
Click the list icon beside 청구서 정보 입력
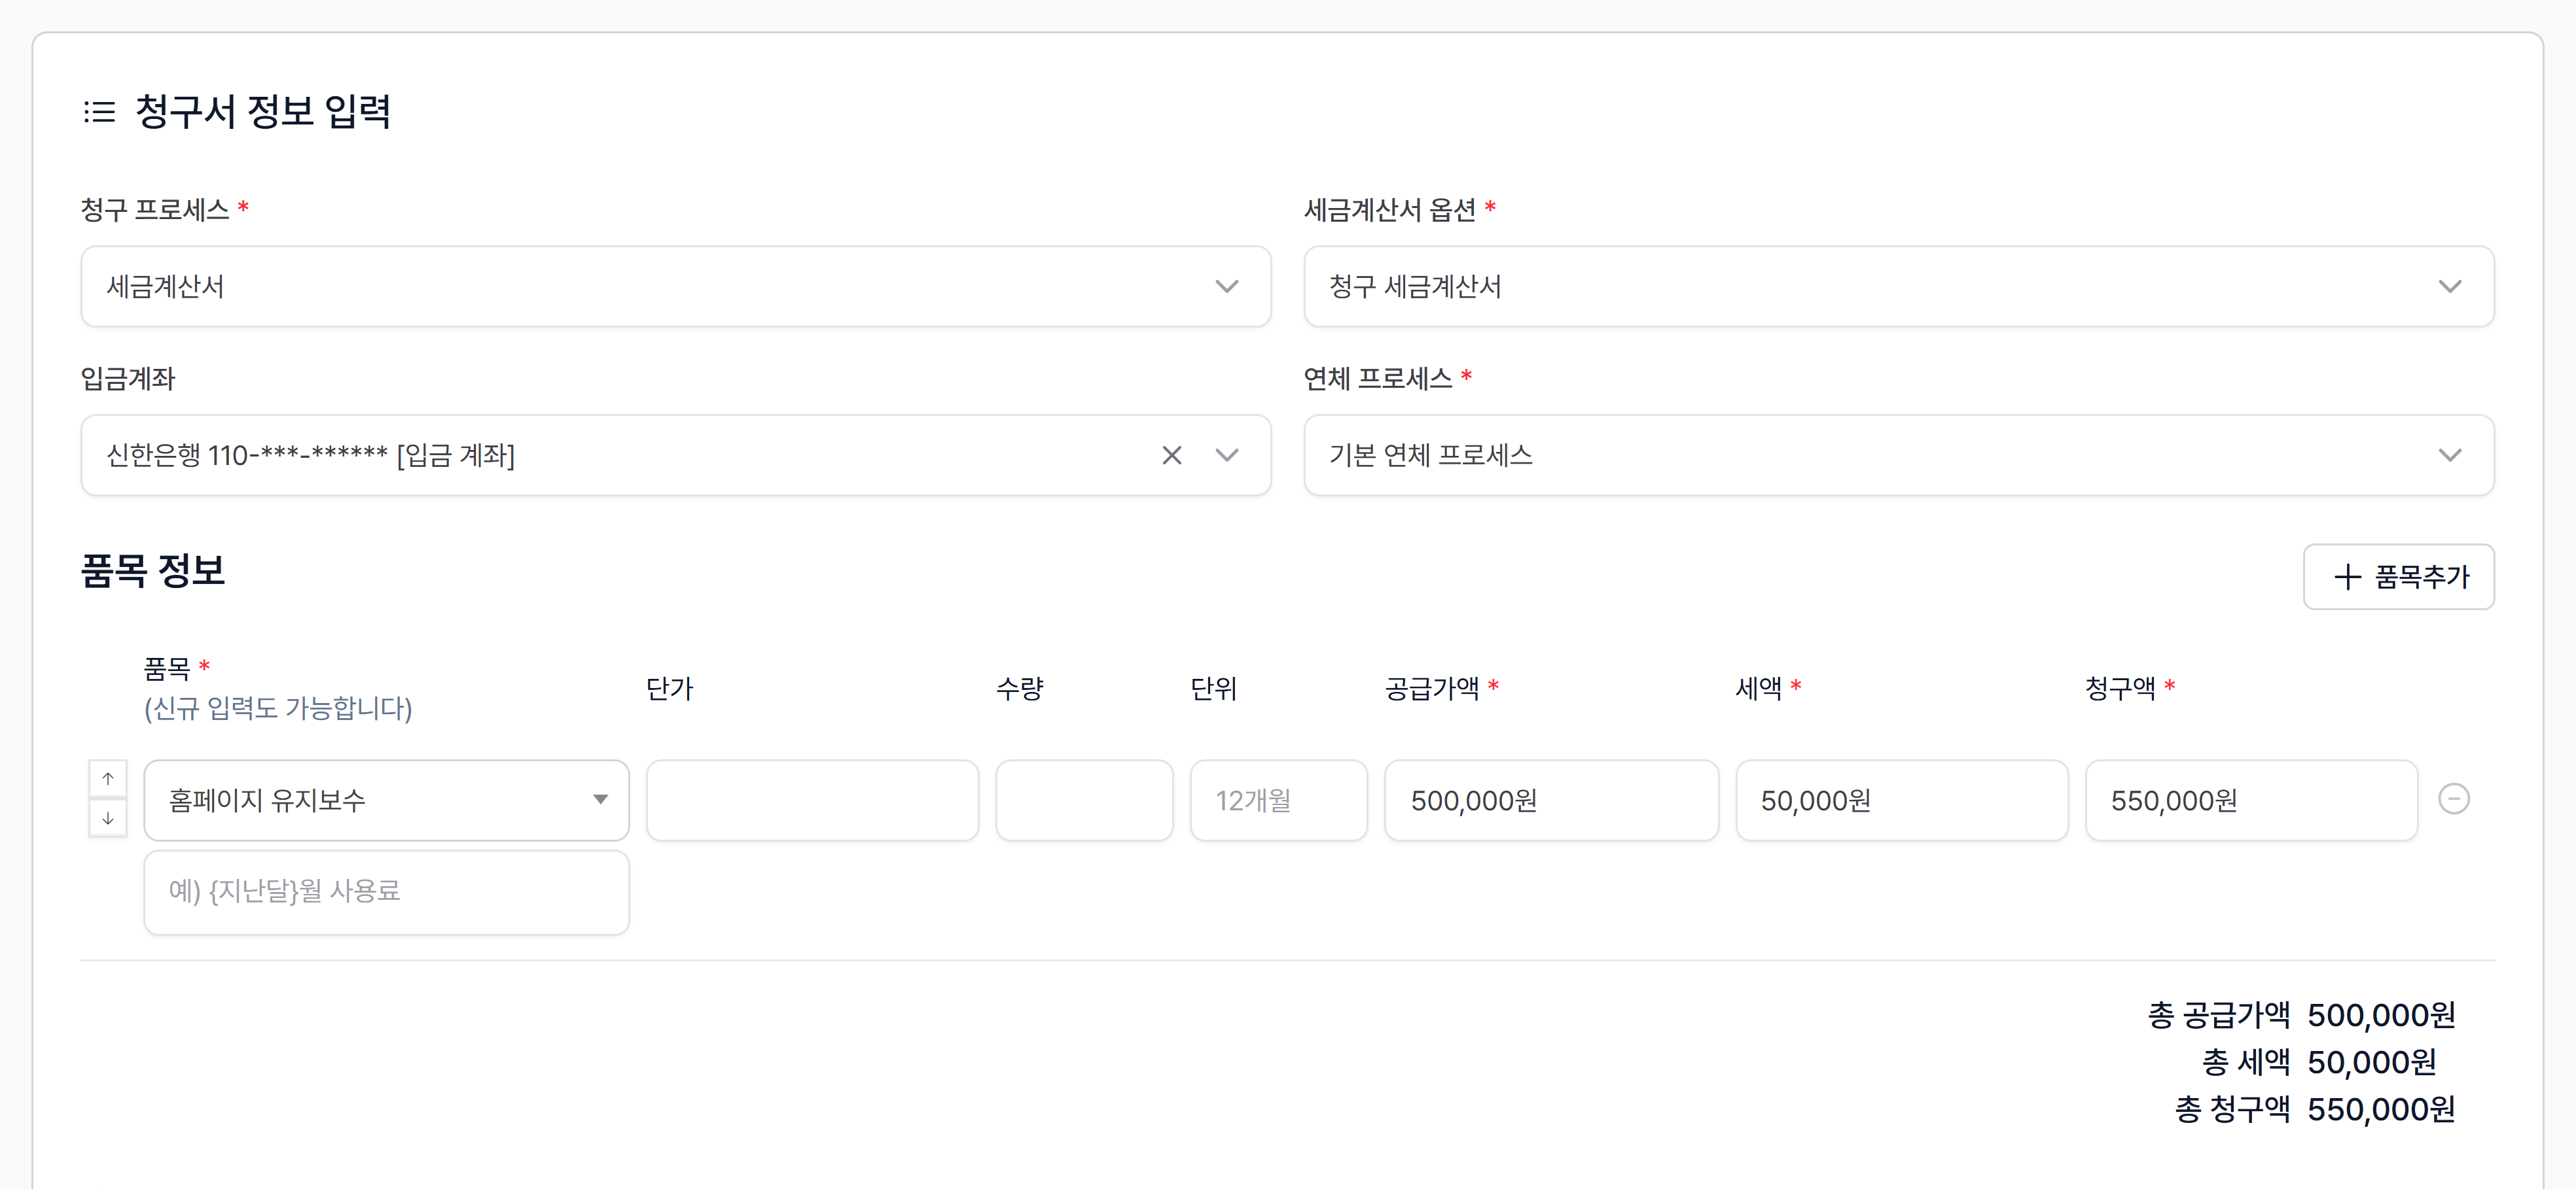(99, 111)
